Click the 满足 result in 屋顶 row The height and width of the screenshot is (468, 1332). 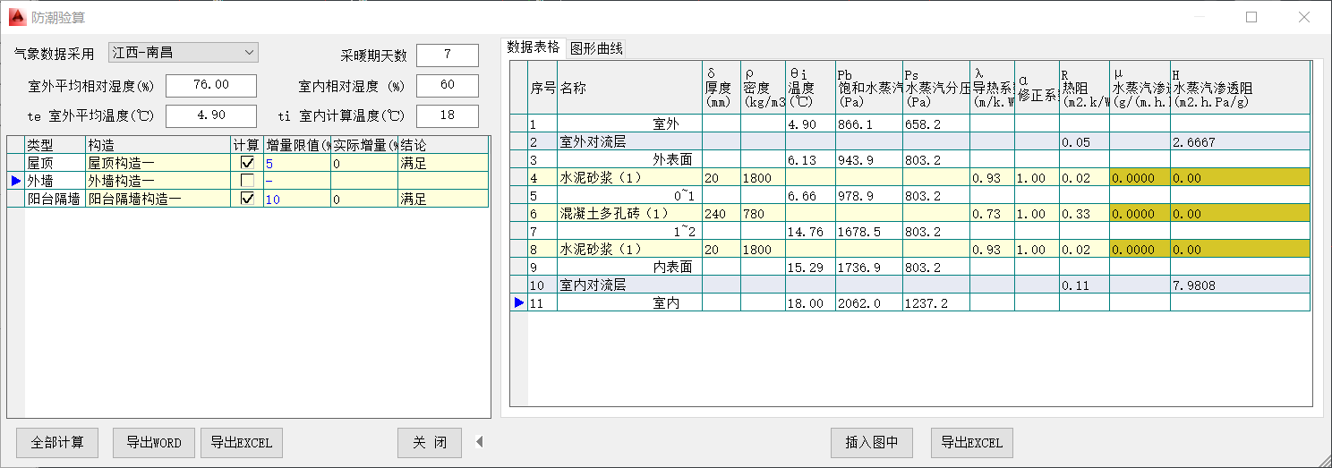click(x=443, y=163)
